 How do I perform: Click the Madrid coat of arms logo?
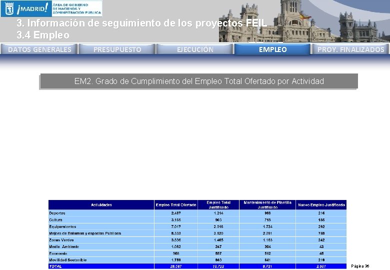pos(9,8)
